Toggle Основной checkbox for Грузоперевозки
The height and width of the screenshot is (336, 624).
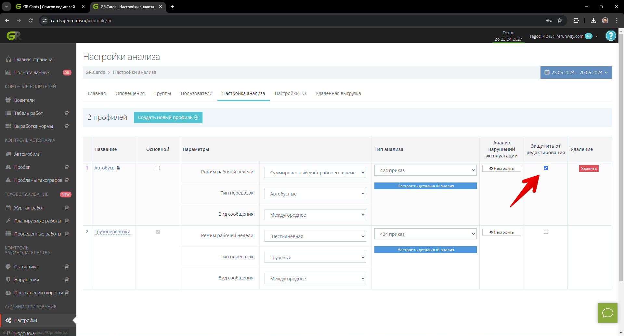pos(158,232)
